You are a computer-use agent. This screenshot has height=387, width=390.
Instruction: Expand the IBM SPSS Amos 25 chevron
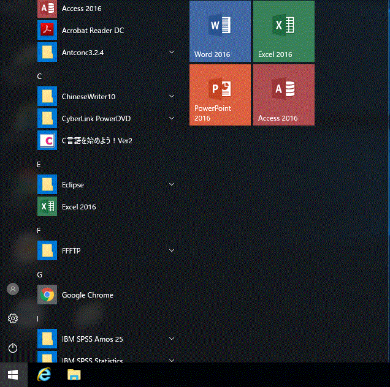click(x=172, y=339)
